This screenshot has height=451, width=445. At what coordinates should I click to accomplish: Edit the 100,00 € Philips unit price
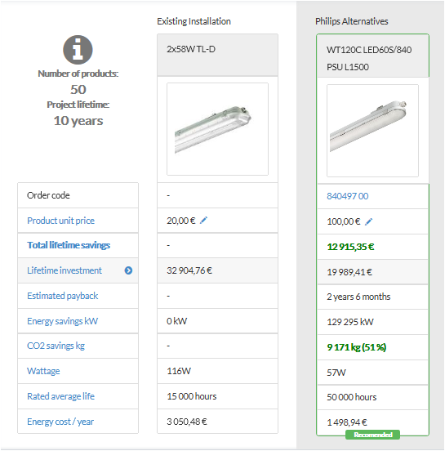(x=368, y=221)
